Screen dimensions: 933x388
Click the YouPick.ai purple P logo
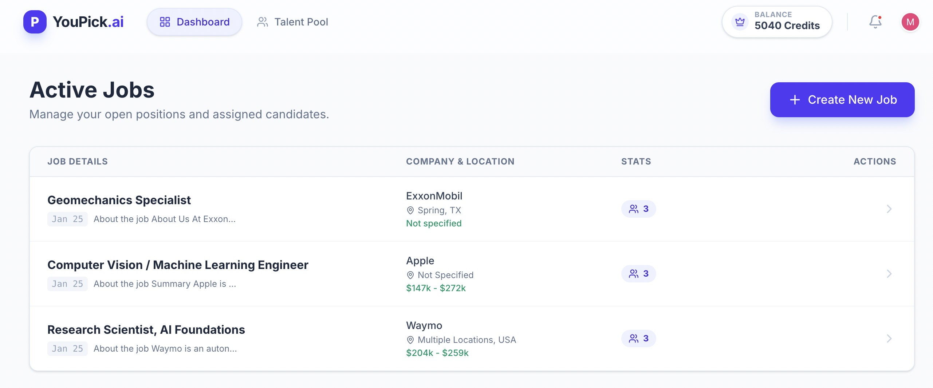pyautogui.click(x=35, y=22)
